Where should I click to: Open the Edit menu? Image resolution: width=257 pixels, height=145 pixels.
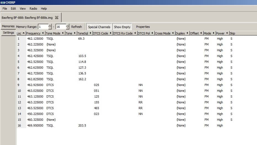(x=13, y=9)
